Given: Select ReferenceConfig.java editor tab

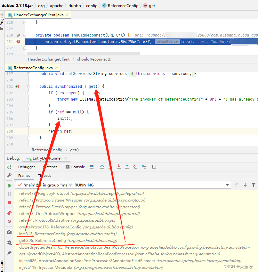Looking at the screenshot, I should coord(33,68).
